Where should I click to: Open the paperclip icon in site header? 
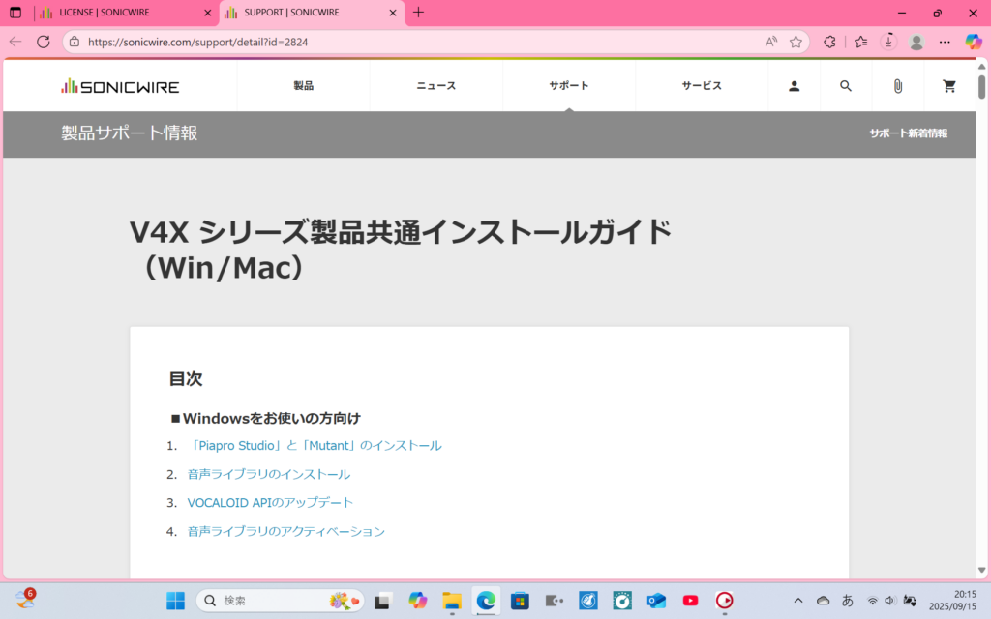pyautogui.click(x=897, y=86)
